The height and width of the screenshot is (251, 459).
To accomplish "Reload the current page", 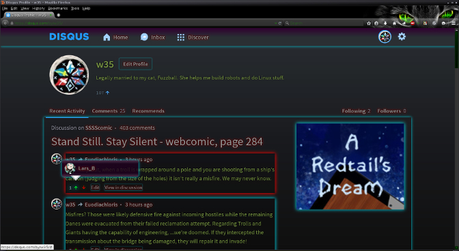I will pos(280,23).
